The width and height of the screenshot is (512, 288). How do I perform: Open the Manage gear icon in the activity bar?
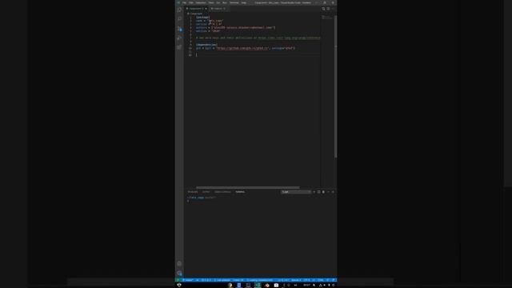[179, 273]
